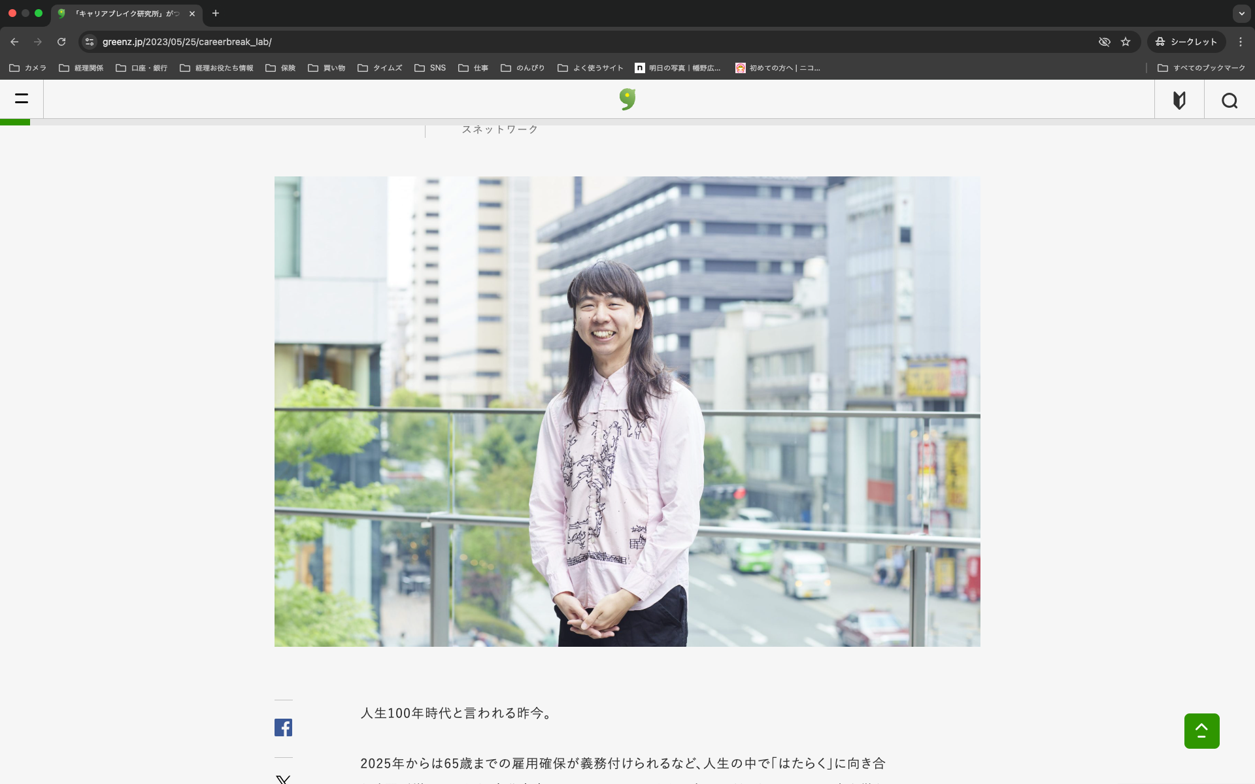Screen dimensions: 1255x784
Task: Expand the tab search dropdown arrow
Action: pyautogui.click(x=1241, y=13)
